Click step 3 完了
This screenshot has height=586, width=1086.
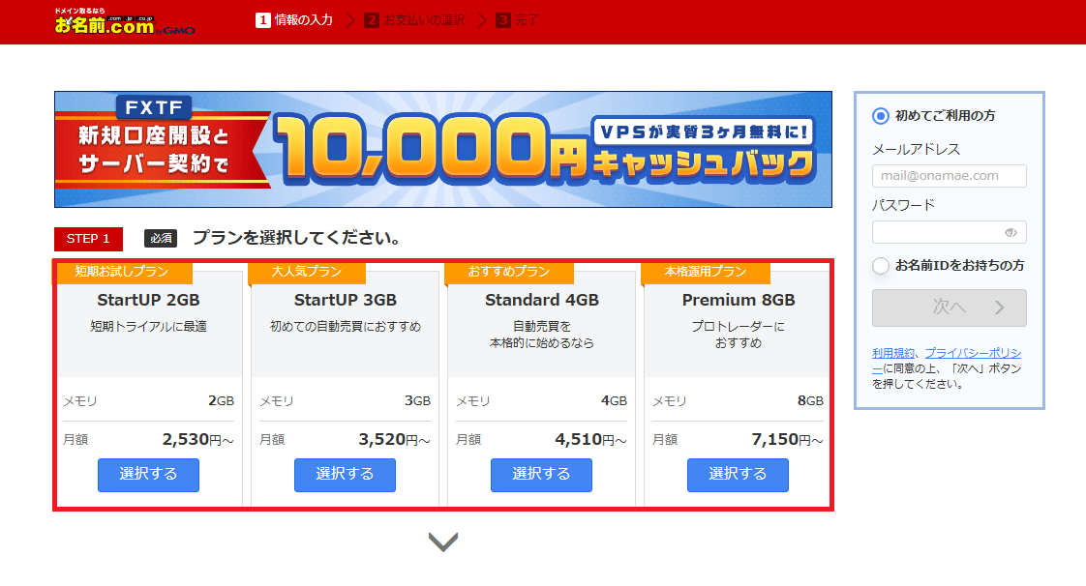pos(517,20)
